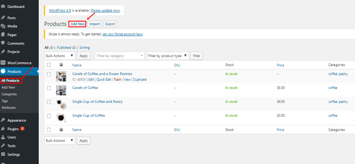The height and width of the screenshot is (164, 355).
Task: Click the image column icon in table header
Action: (x=61, y=65)
